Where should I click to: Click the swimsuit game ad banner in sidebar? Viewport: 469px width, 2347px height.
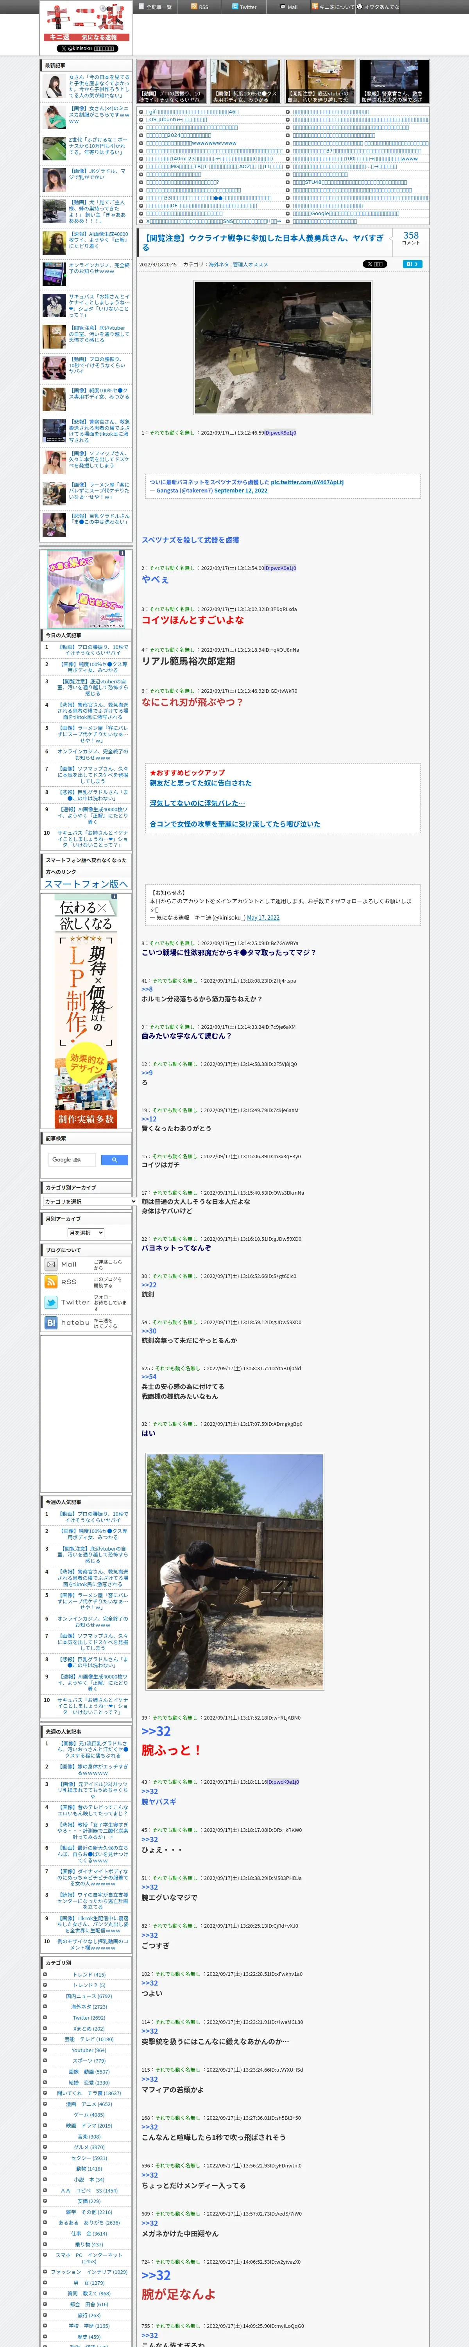pos(86,589)
